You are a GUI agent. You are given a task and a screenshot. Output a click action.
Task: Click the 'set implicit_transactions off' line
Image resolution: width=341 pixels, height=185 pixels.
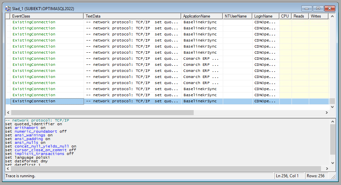(x=40, y=154)
